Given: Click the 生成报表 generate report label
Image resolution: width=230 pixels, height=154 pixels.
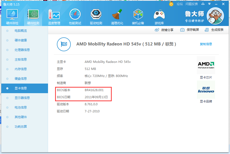Looking at the screenshot, I should pyautogui.click(x=217, y=30).
